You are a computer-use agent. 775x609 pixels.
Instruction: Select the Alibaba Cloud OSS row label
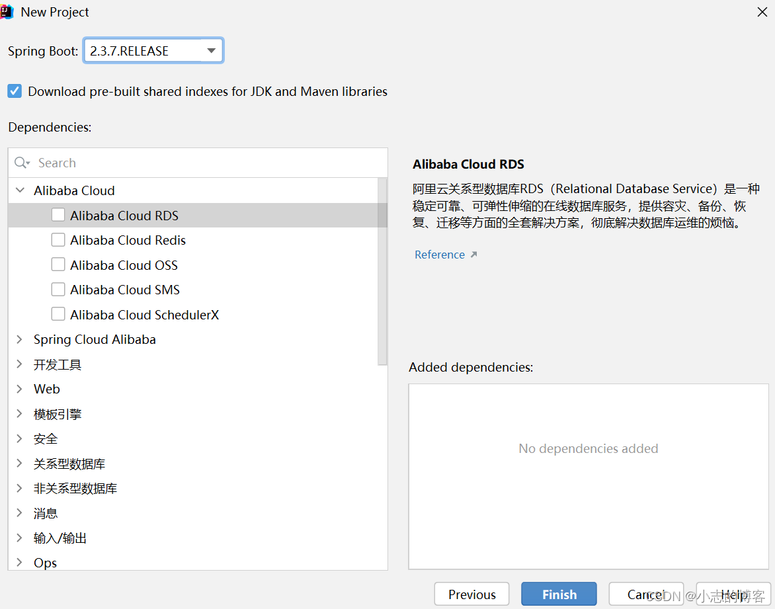click(x=124, y=265)
